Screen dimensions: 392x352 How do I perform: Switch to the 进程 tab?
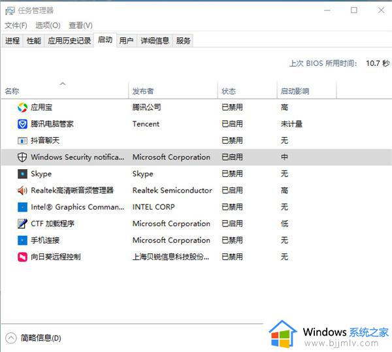click(x=12, y=40)
